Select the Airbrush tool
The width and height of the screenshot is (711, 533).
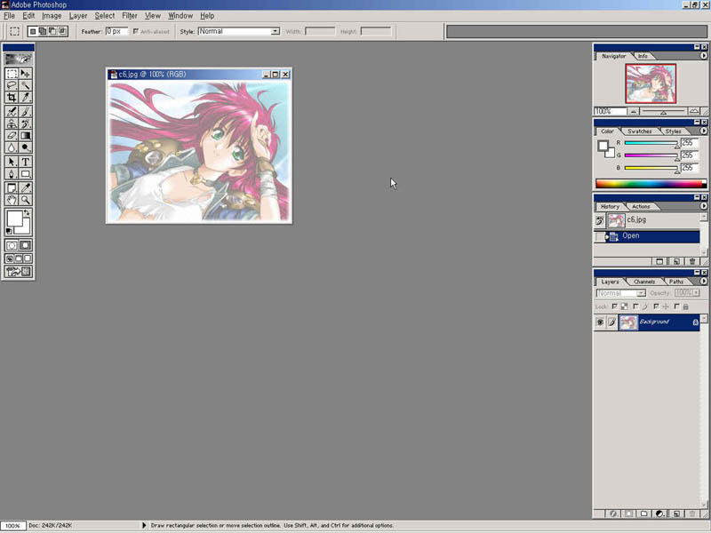click(12, 112)
